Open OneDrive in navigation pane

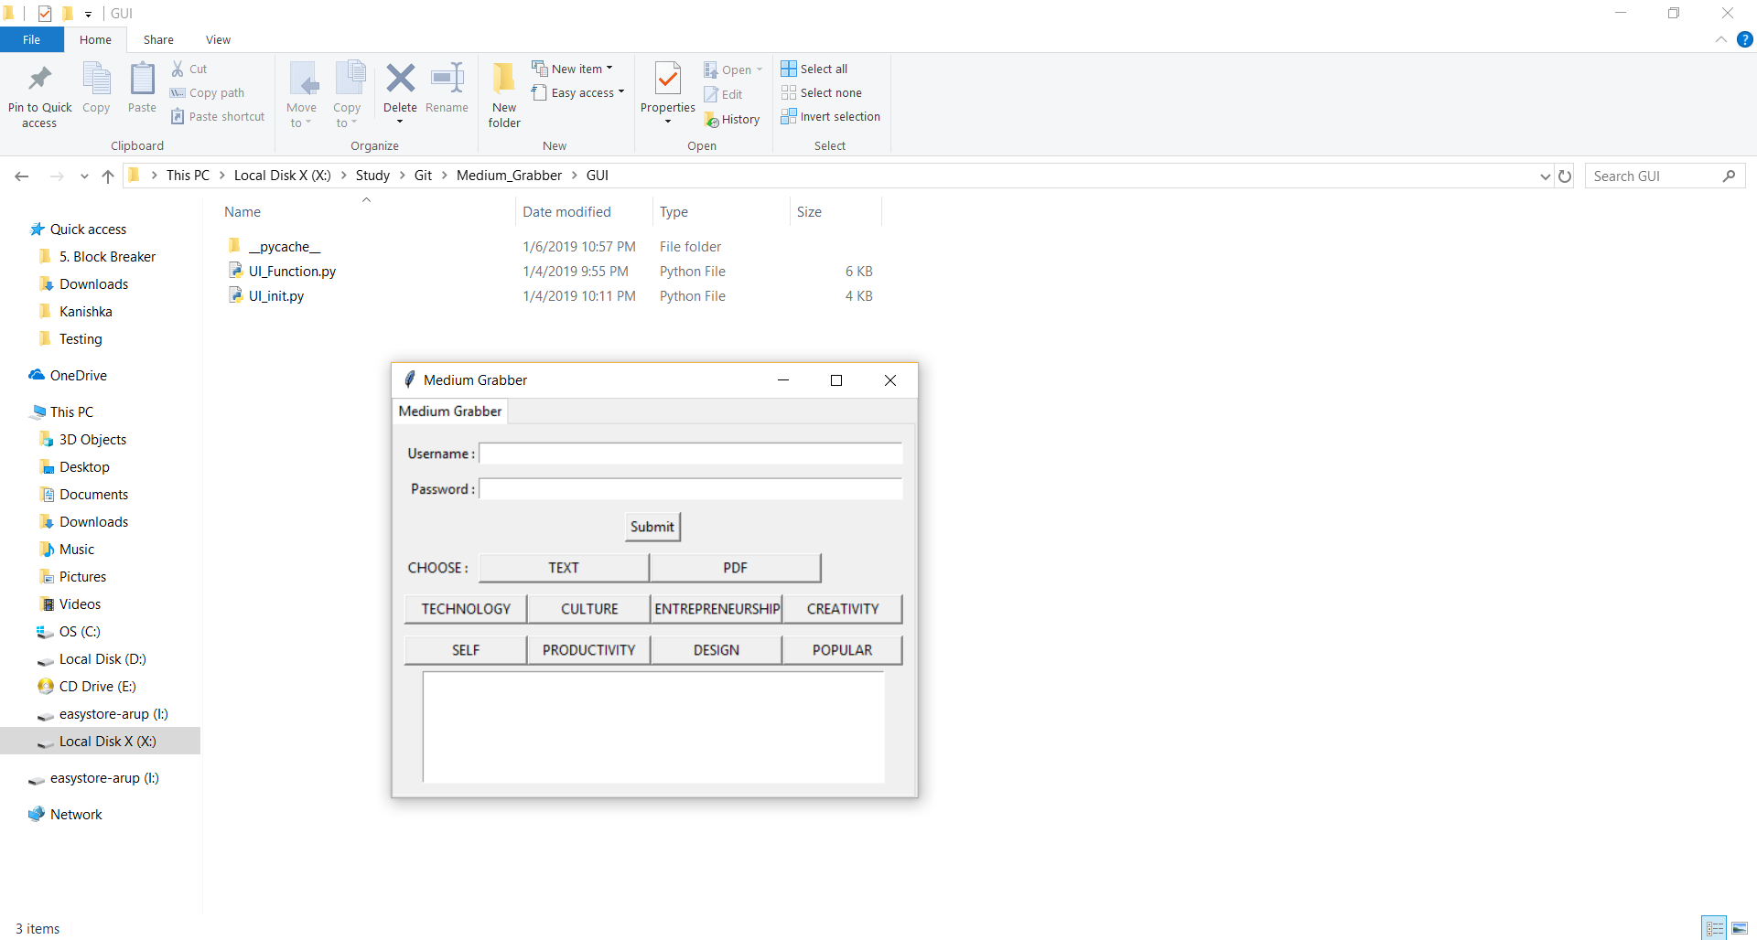click(x=78, y=376)
